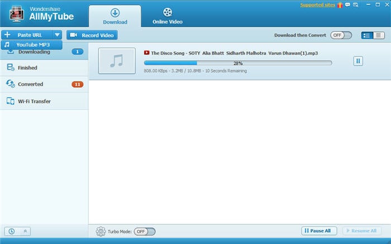The image size is (391, 244).
Task: Click the plus icon on Paste URL
Action: click(7, 35)
